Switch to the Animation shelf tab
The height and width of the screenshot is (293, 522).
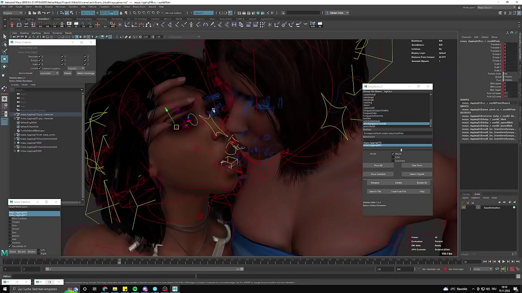pos(44,19)
